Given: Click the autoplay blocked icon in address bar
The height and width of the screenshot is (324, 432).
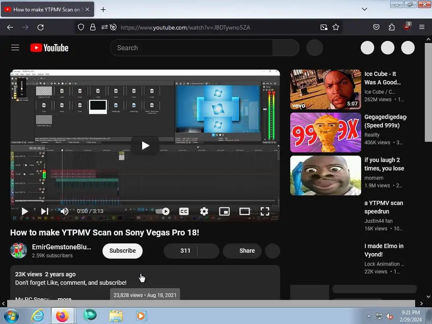Looking at the screenshot, I should click(x=113, y=27).
